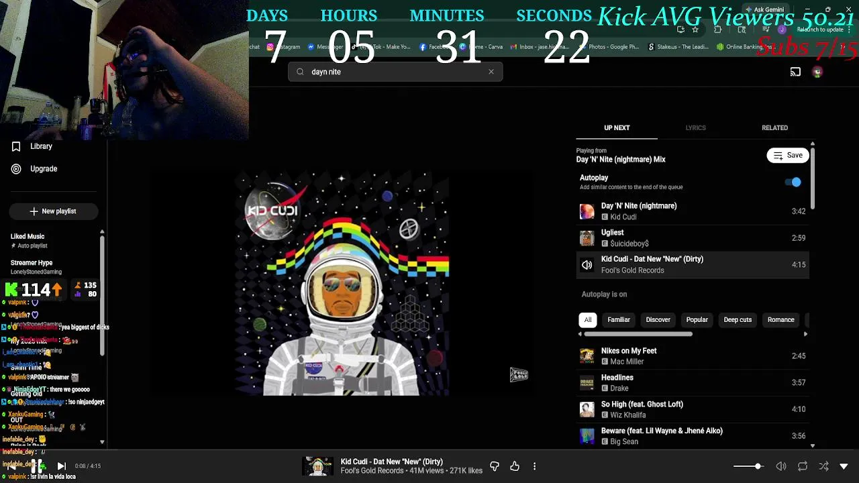The image size is (859, 483).
Task: Play Ugliest by $uicideboy$ from queue
Action: pyautogui.click(x=693, y=238)
